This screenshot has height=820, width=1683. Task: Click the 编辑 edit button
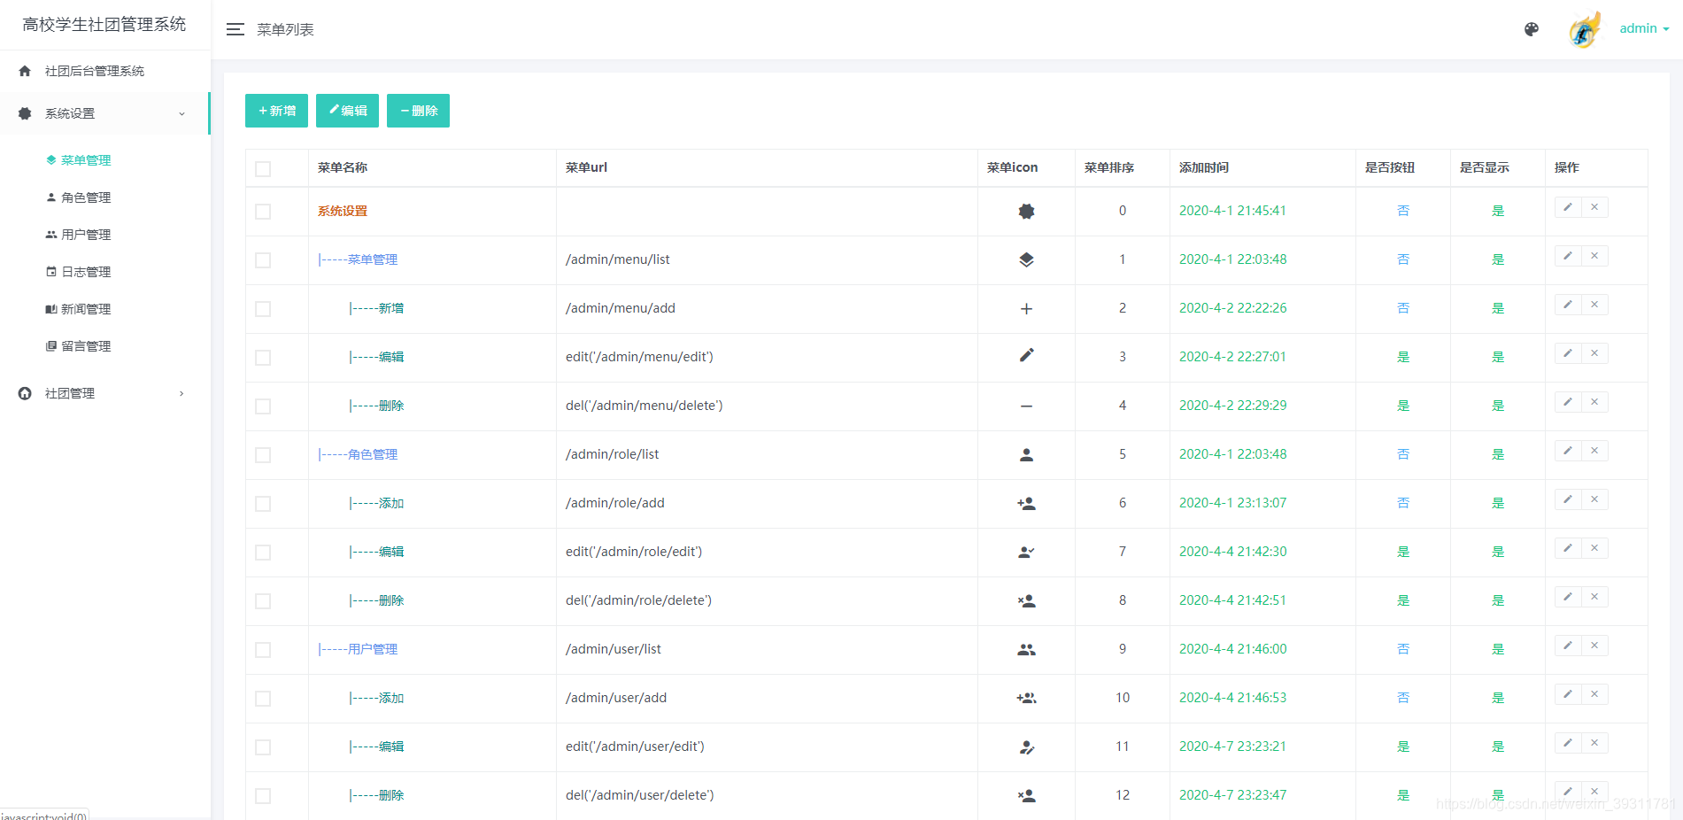[x=347, y=111]
